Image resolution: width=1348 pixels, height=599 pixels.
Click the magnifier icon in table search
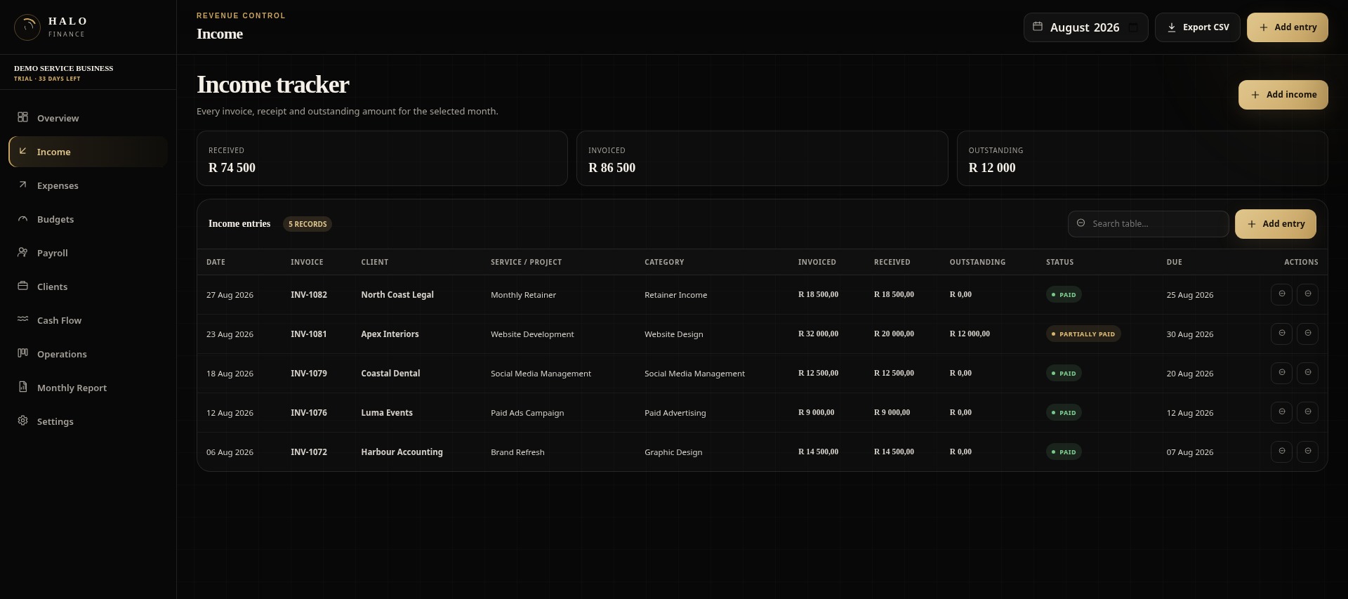(1081, 223)
